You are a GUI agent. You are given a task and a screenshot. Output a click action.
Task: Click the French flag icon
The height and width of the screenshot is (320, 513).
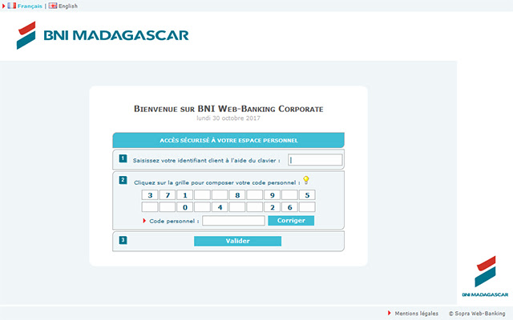click(x=12, y=6)
